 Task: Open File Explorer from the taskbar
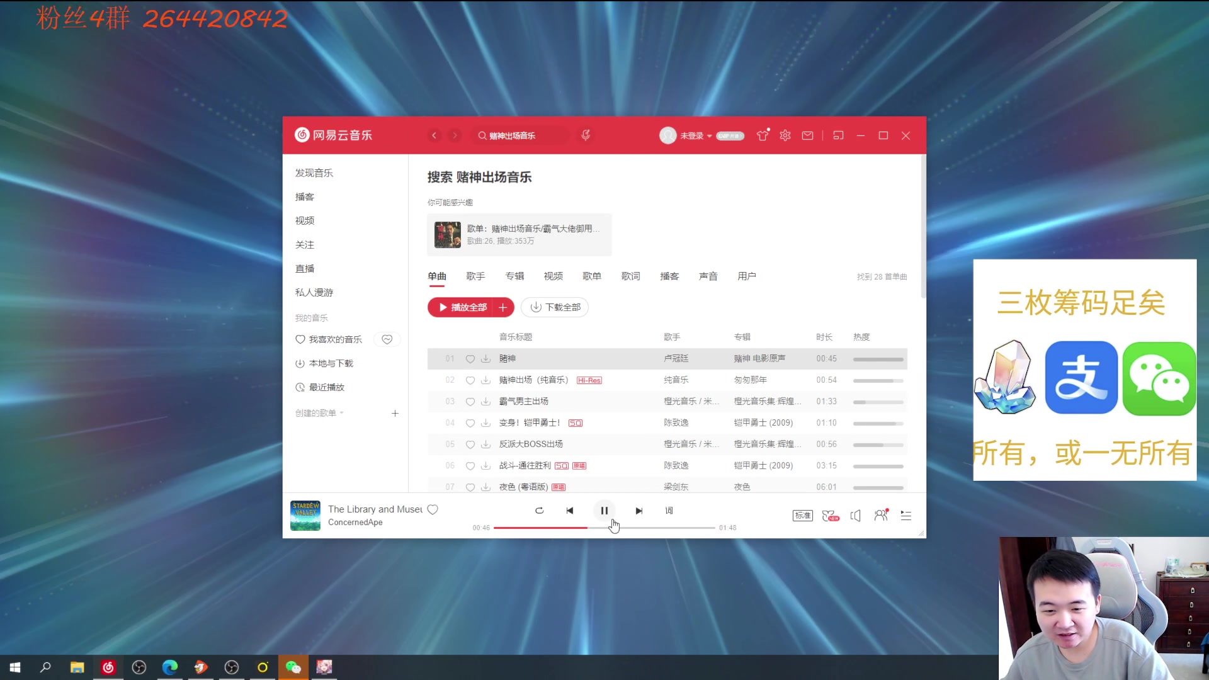tap(77, 667)
